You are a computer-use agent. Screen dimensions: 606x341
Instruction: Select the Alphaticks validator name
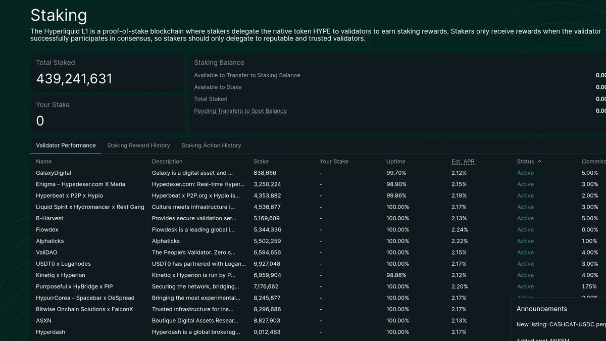[x=50, y=241]
